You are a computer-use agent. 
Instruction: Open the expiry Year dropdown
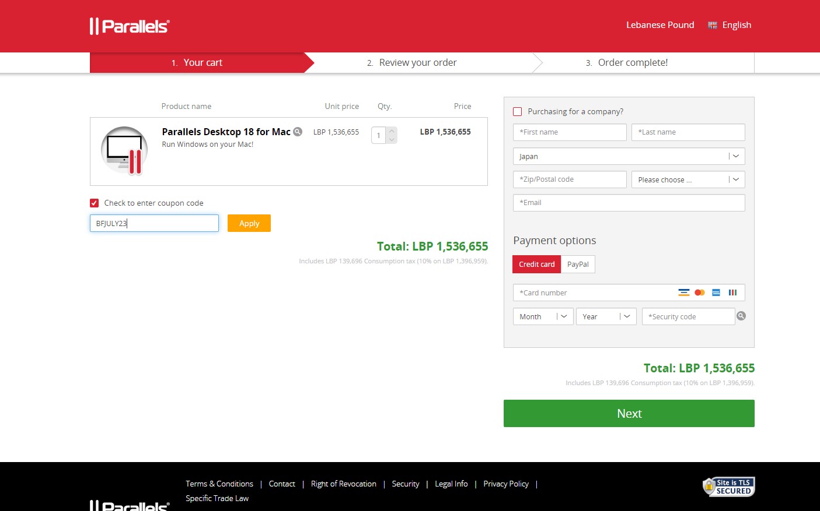click(x=606, y=316)
